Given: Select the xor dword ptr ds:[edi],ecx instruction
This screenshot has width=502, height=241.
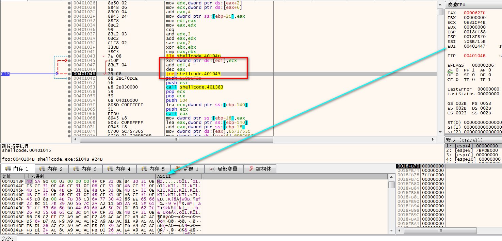Looking at the screenshot, I should click(201, 61).
